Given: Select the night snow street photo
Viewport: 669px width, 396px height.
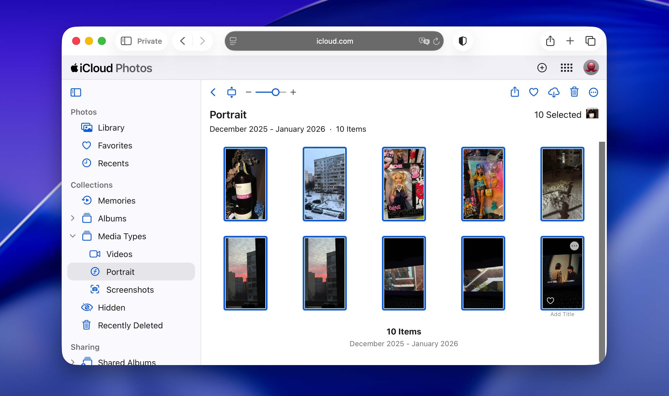Looking at the screenshot, I should pyautogui.click(x=562, y=184).
